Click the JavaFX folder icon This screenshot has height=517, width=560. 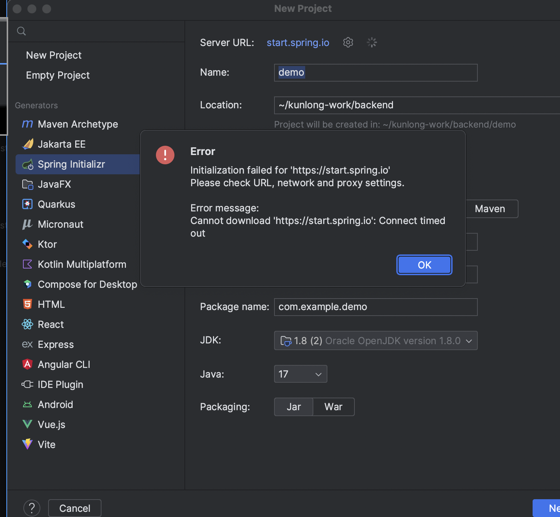[28, 184]
